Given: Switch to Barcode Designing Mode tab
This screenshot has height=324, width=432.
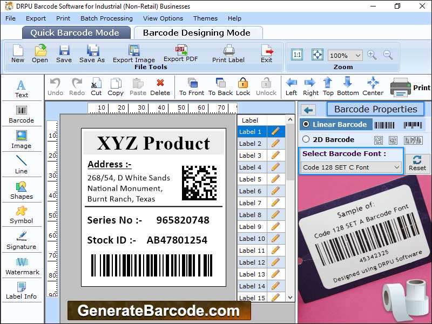Looking at the screenshot, I should [197, 32].
